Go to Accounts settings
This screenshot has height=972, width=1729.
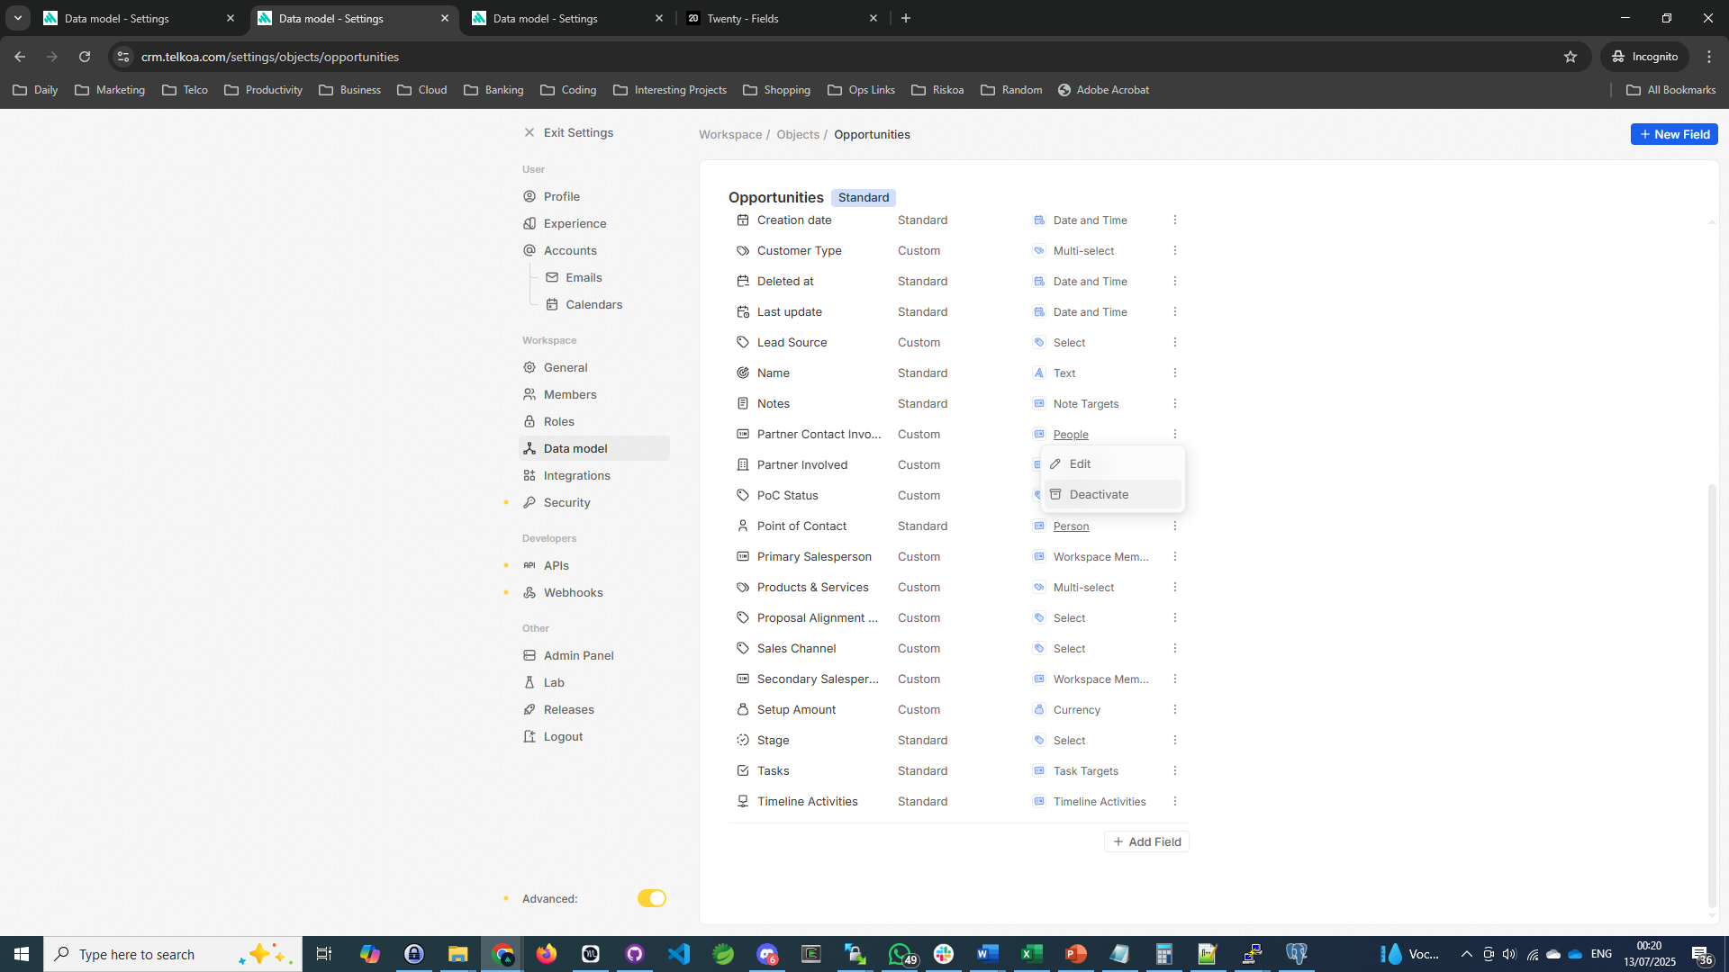570,250
